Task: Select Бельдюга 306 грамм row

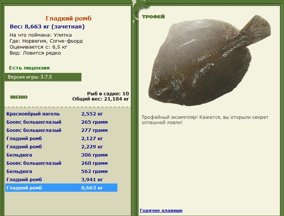Action: coord(61,155)
